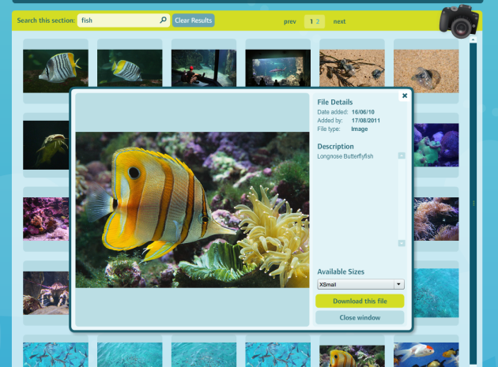This screenshot has height=367, width=498.
Task: Click the Available Sizes heading
Action: [341, 272]
